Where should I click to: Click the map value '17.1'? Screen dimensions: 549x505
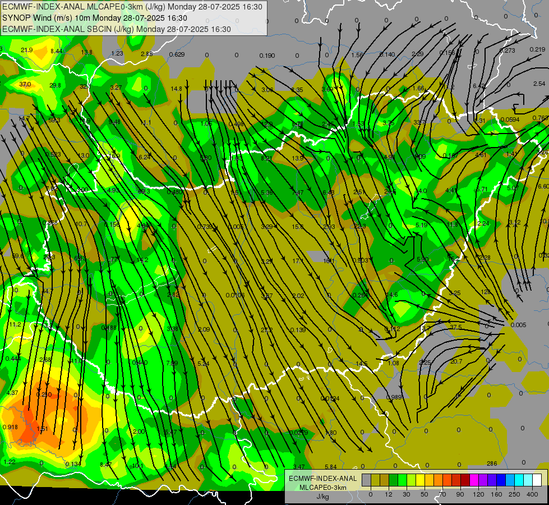pos(298,261)
